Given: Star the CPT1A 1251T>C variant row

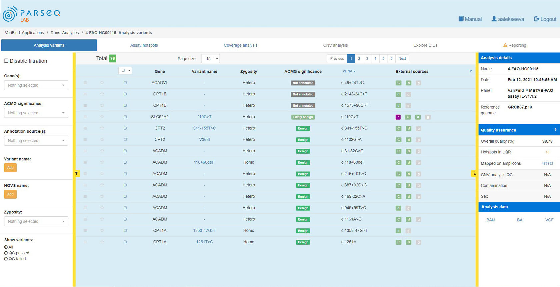Looking at the screenshot, I should click(x=102, y=242).
